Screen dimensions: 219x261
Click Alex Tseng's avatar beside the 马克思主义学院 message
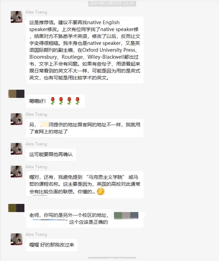coord(17,172)
